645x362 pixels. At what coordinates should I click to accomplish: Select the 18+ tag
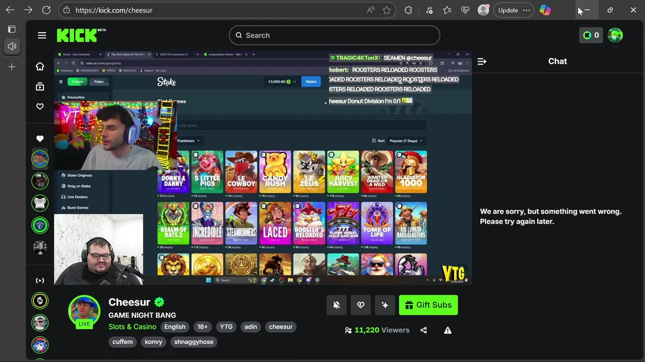pyautogui.click(x=203, y=327)
